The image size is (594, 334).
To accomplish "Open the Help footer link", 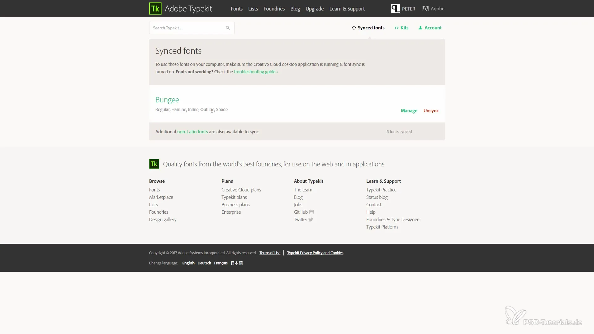I will [x=371, y=212].
